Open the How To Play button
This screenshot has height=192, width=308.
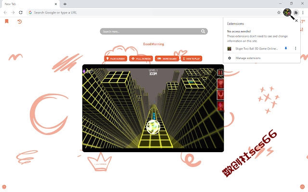coord(192,59)
